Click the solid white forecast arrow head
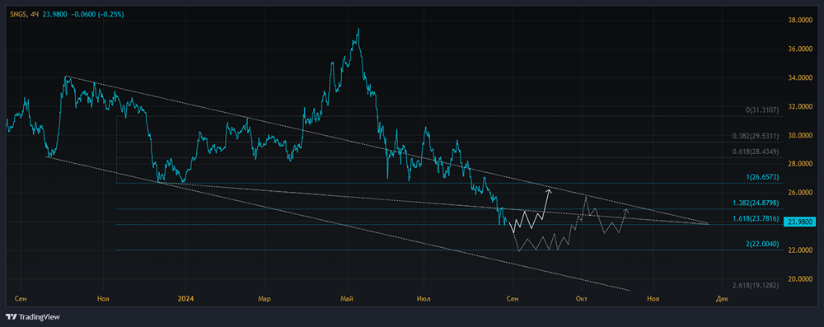This screenshot has height=327, width=824. (x=549, y=191)
